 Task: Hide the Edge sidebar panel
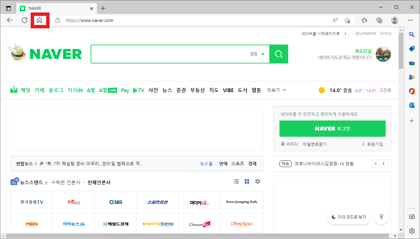click(412, 217)
